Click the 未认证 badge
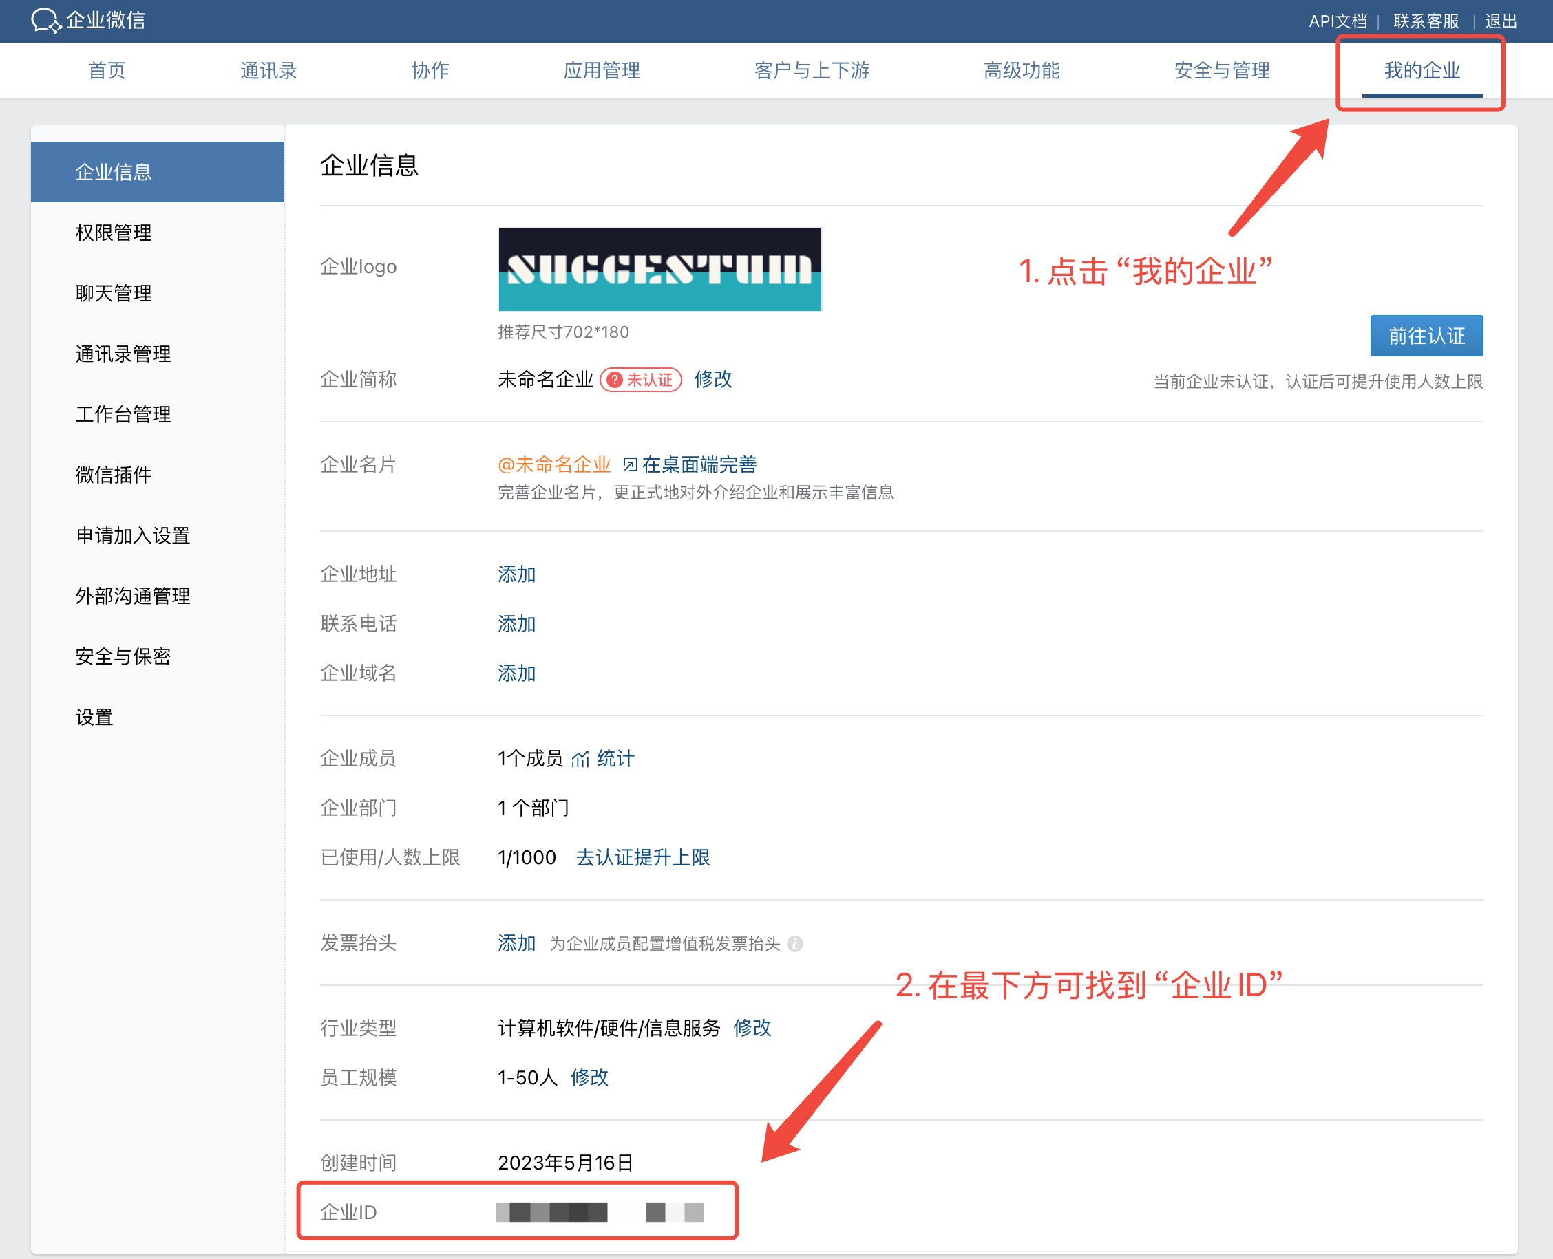This screenshot has width=1553, height=1259. [641, 379]
